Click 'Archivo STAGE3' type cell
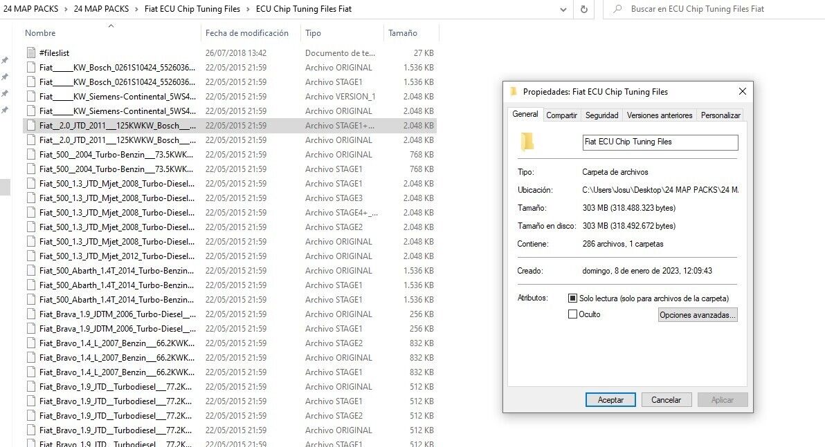Screen dimensions: 825x447 [334, 198]
